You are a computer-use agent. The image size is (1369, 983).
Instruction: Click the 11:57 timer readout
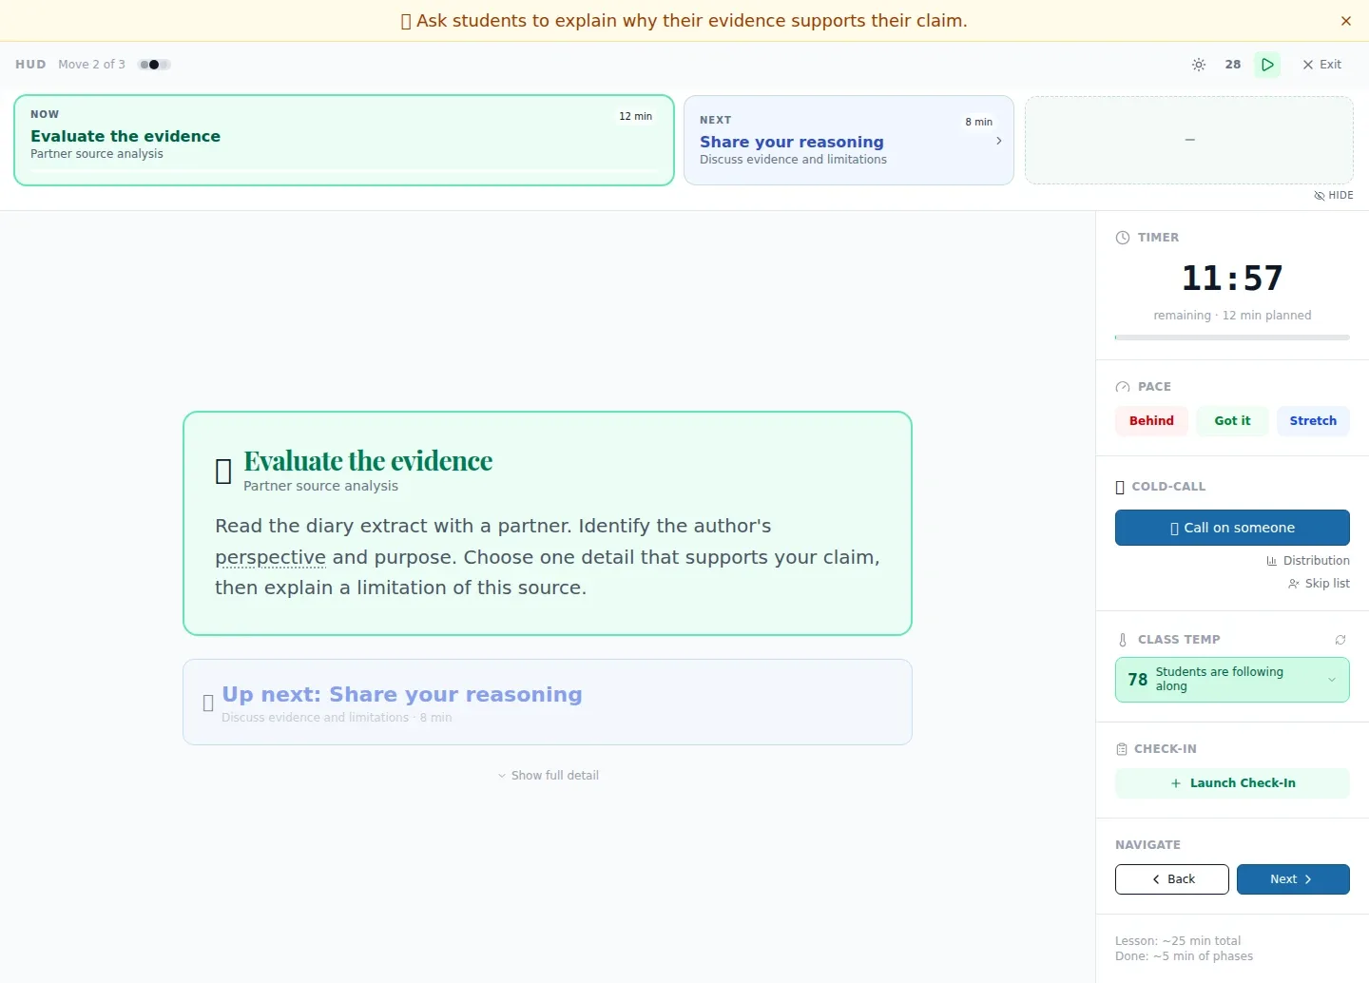1232,279
